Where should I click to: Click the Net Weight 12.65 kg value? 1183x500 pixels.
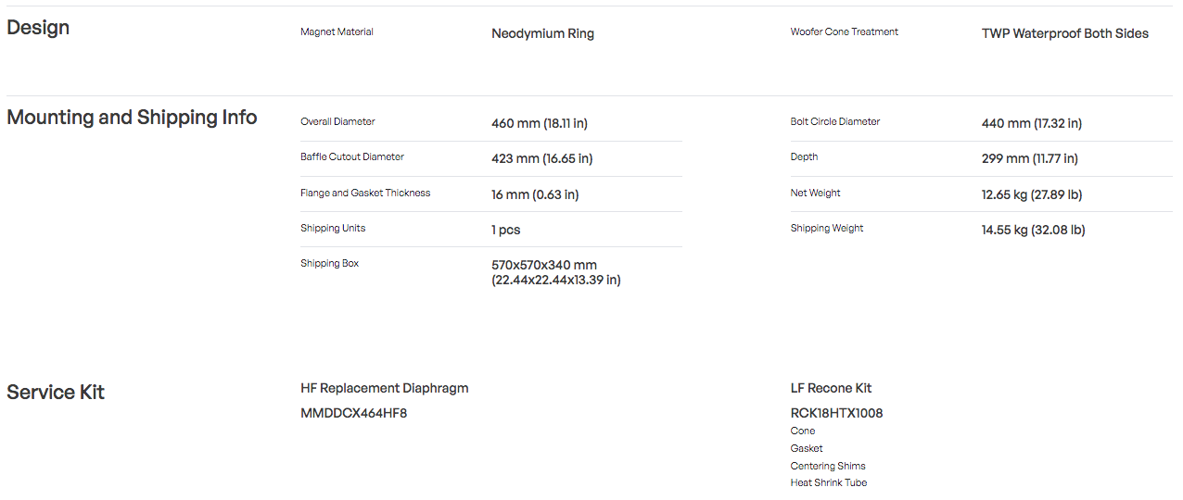tap(1032, 194)
